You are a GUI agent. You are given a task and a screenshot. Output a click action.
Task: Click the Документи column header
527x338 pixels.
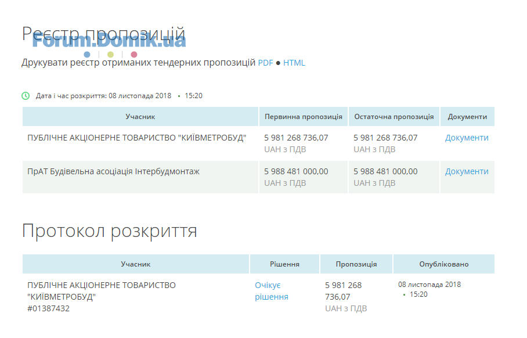(467, 117)
